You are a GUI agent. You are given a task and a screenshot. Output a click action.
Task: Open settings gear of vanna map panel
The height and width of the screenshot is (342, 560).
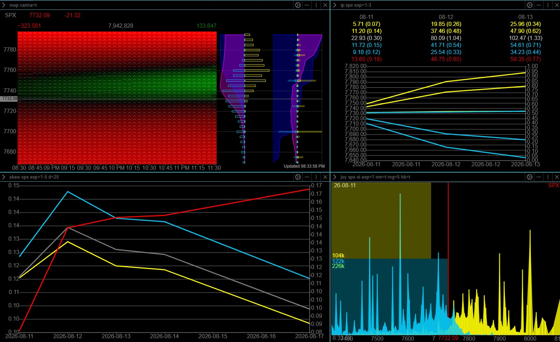point(298,5)
